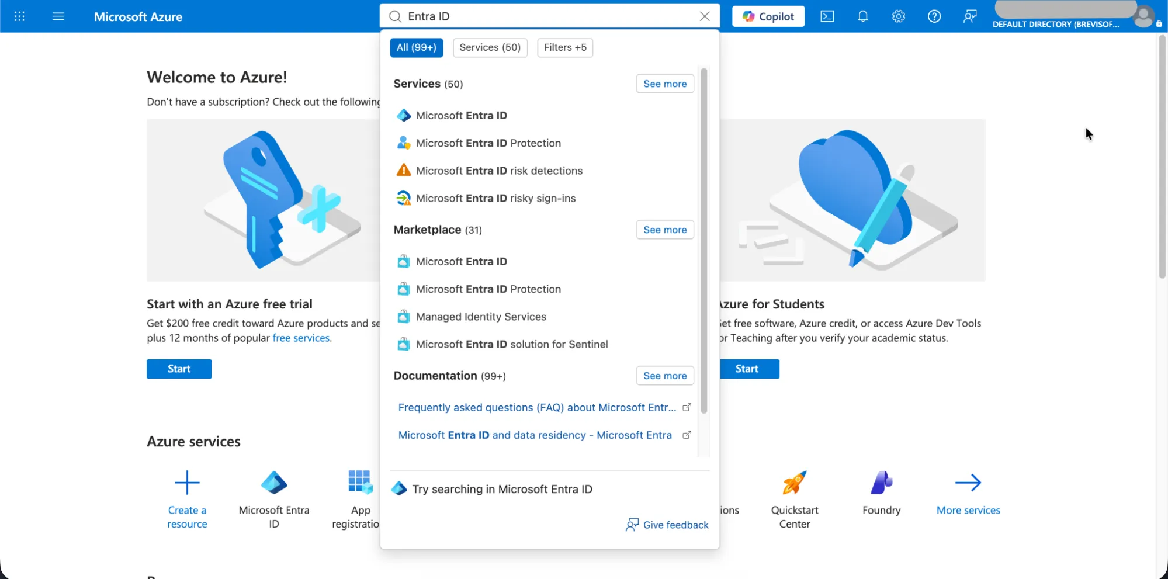Open Entra ID and data residency link
The height and width of the screenshot is (579, 1168).
click(535, 435)
